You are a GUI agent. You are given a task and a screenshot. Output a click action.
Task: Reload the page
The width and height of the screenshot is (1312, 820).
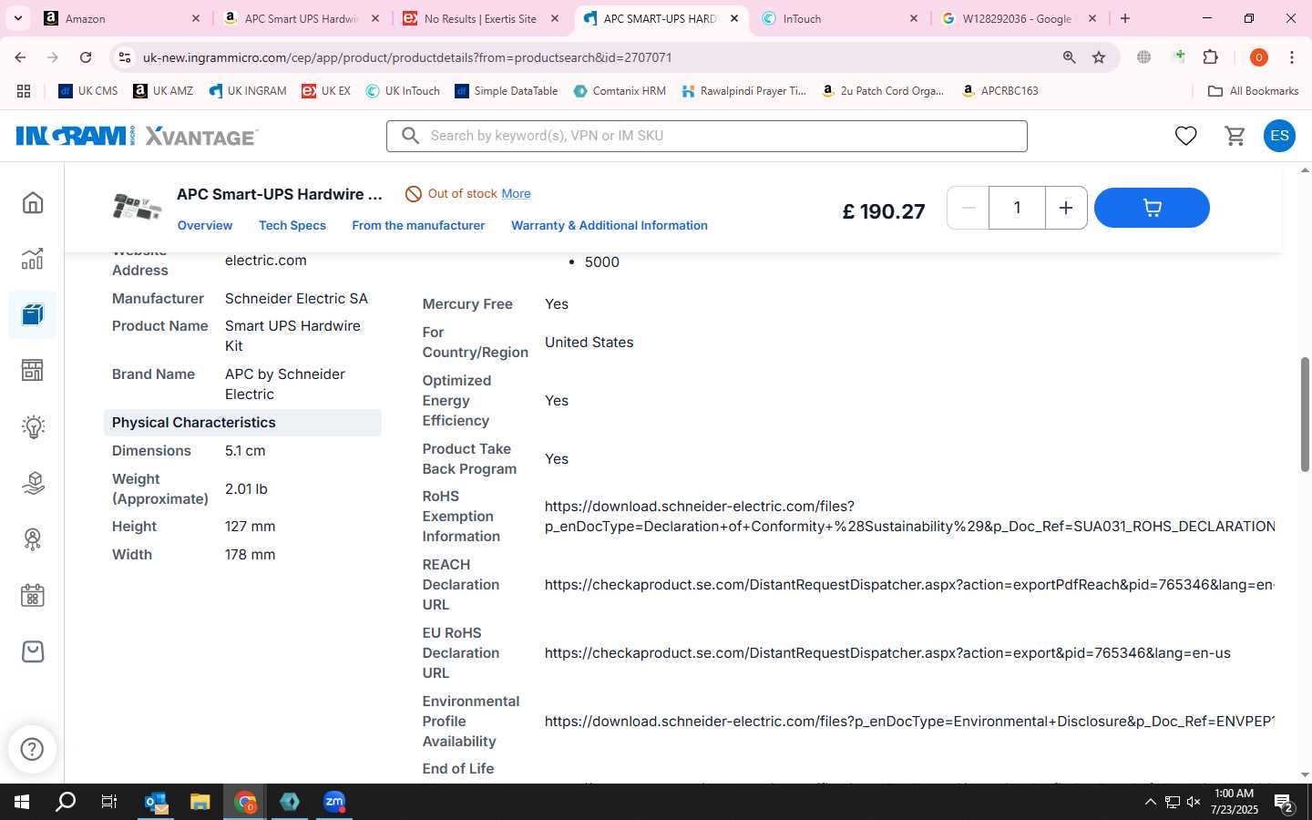tap(86, 57)
